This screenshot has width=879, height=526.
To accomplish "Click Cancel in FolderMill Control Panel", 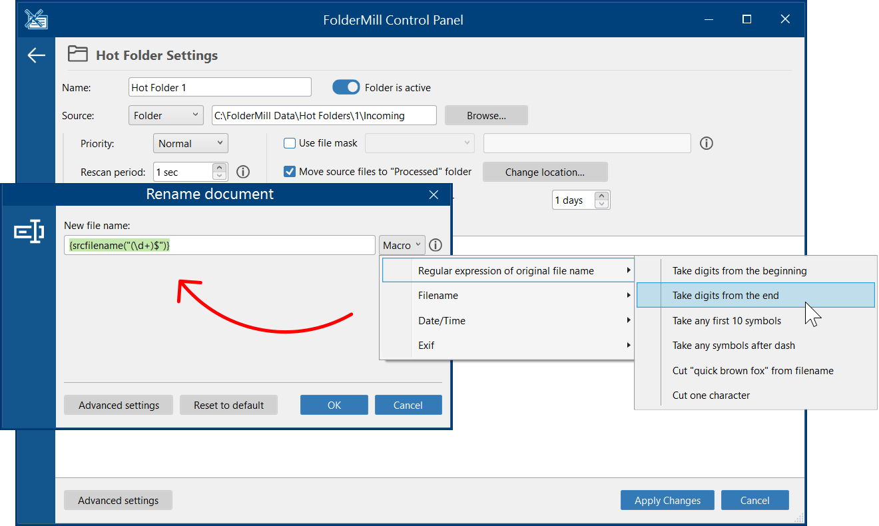I will pos(755,500).
